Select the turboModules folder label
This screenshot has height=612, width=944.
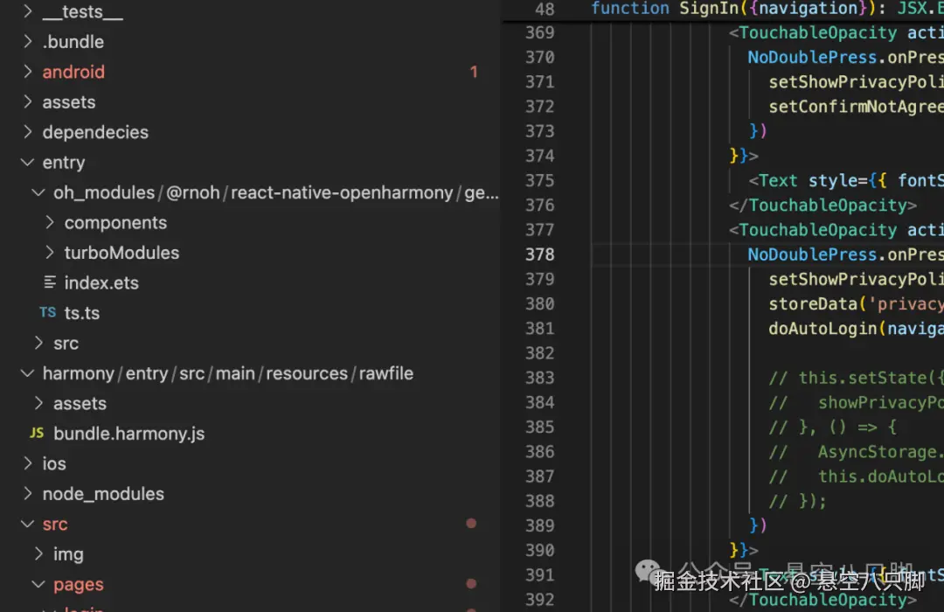pos(121,253)
